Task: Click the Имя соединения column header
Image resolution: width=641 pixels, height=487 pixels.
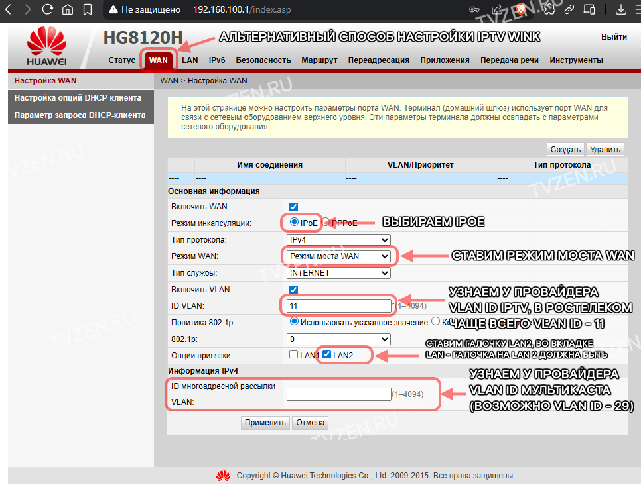Action: coord(270,165)
